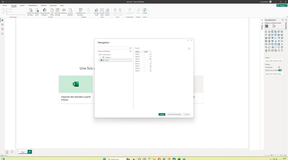Viewport: 288px width, 160px height.
Task: Toggle Garder tous les filtres switch
Action: click(280, 70)
